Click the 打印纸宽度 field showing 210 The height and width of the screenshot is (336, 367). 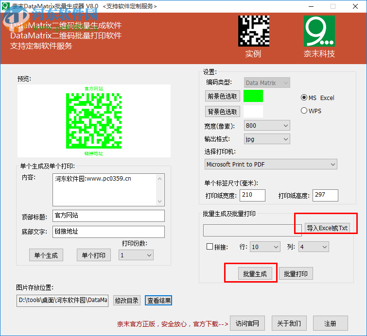tap(252, 195)
